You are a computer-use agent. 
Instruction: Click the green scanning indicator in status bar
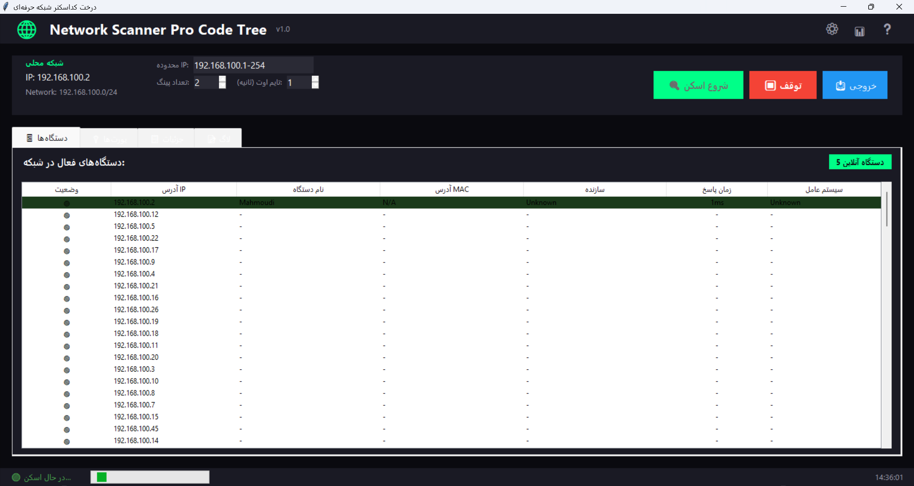[x=16, y=477]
